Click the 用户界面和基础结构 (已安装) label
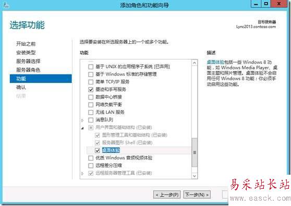 [x=124, y=127]
